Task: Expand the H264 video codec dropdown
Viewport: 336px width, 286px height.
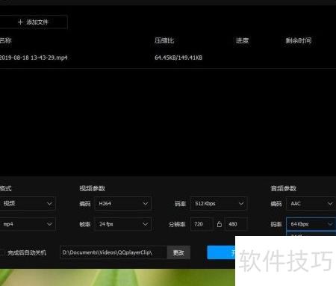Action: click(123, 203)
